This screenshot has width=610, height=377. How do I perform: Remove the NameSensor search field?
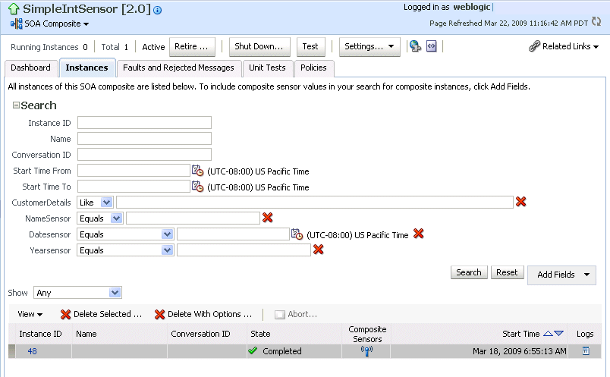click(268, 218)
